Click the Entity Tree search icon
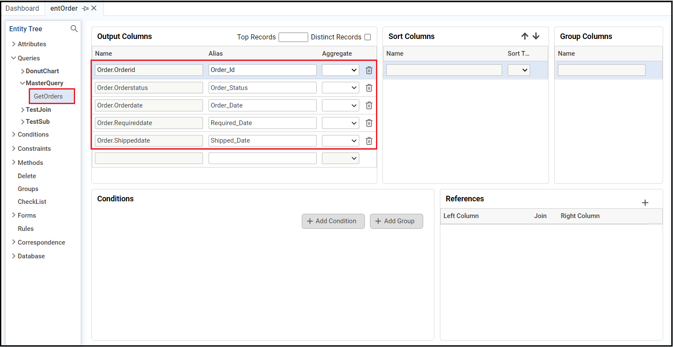 [x=74, y=29]
